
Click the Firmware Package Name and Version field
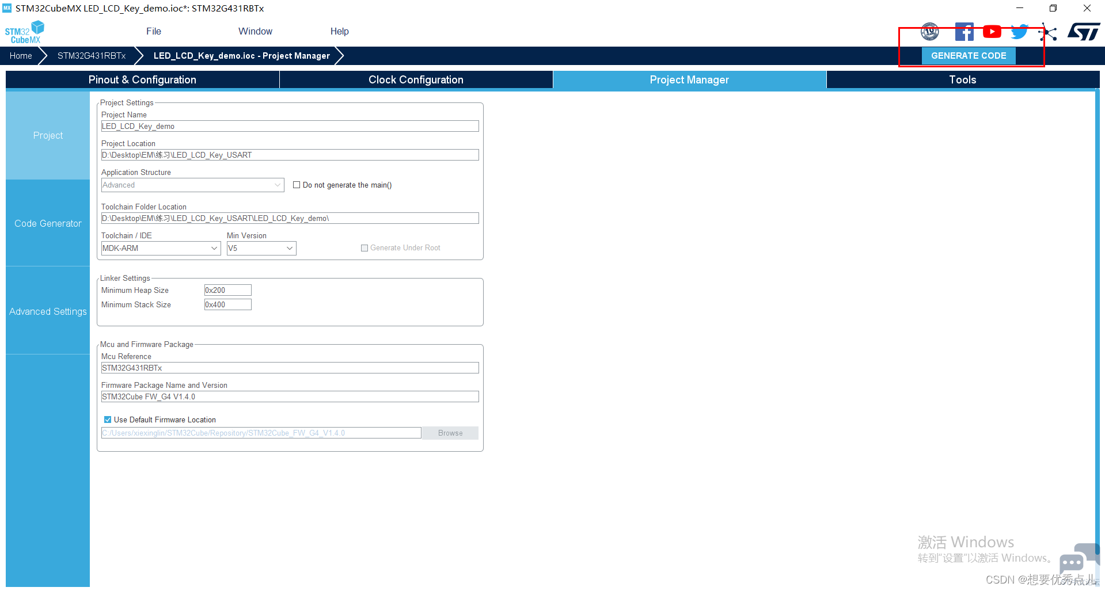pyautogui.click(x=290, y=396)
